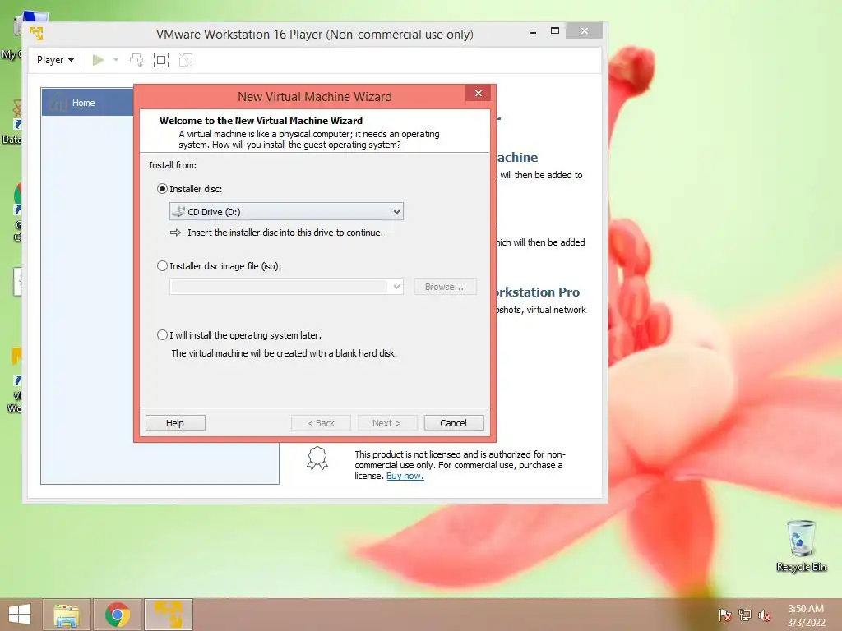This screenshot has height=631, width=842.
Task: Cancel the New Virtual Machine Wizard
Action: click(x=453, y=423)
